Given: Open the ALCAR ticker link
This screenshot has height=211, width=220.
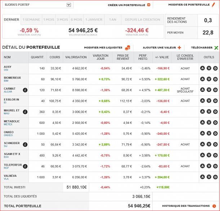Looking at the screenshot, I should click(x=8, y=91).
